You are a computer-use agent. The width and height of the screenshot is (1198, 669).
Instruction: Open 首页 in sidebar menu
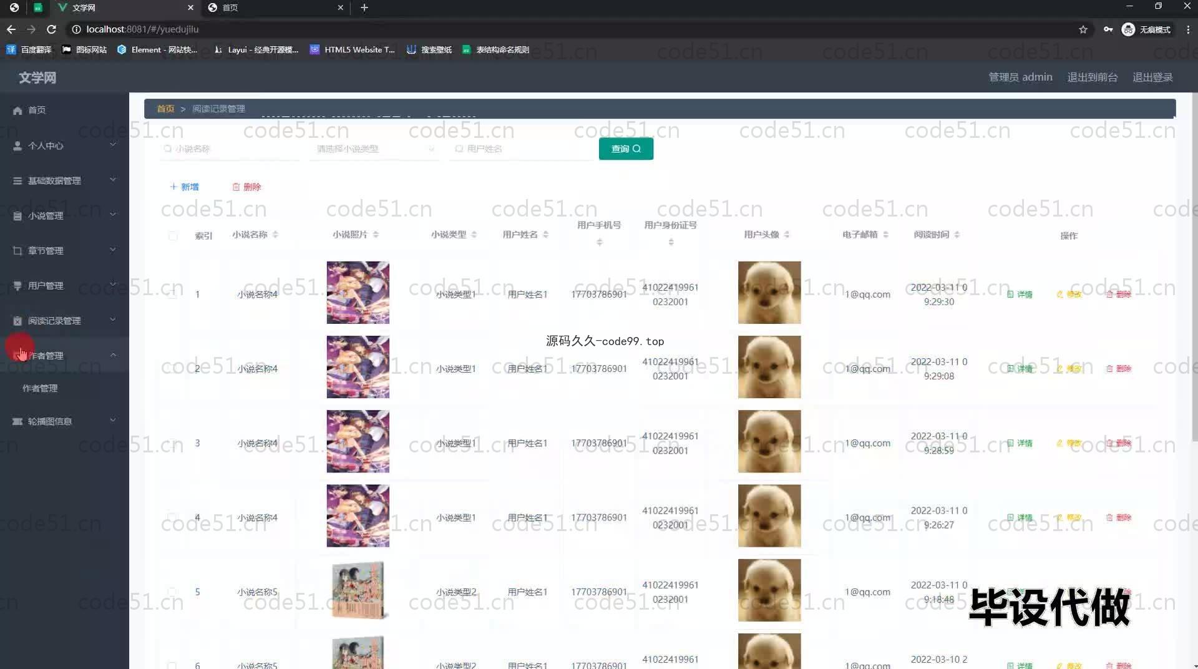[64, 110]
